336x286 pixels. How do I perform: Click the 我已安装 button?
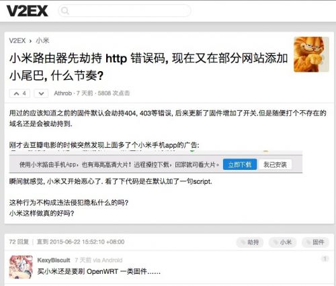[275, 164]
